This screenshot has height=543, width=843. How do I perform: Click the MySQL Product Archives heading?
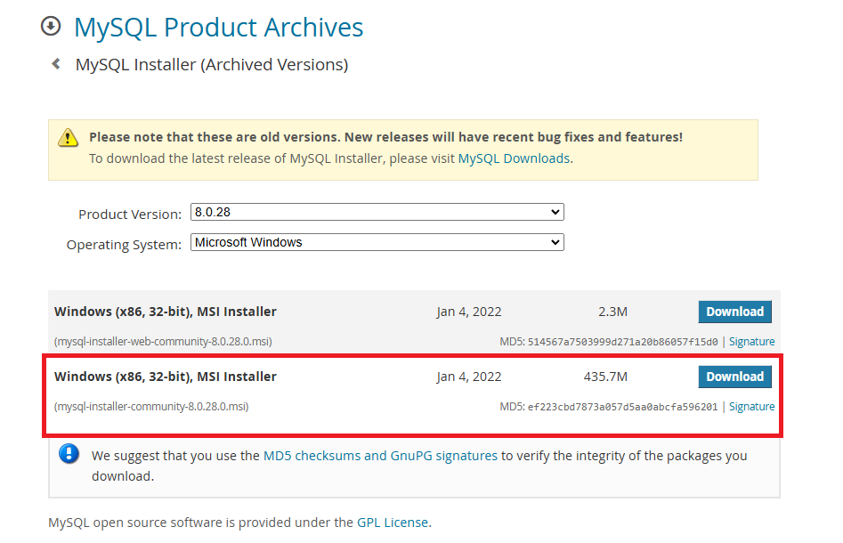218,27
